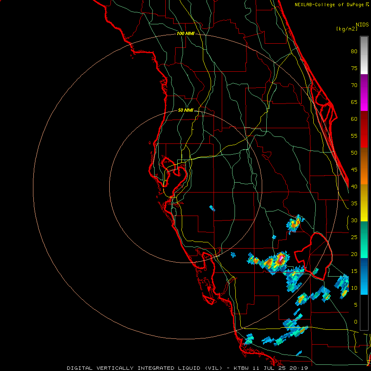Click the scale value 65
Image resolution: width=371 pixels, height=371 pixels.
354,102
